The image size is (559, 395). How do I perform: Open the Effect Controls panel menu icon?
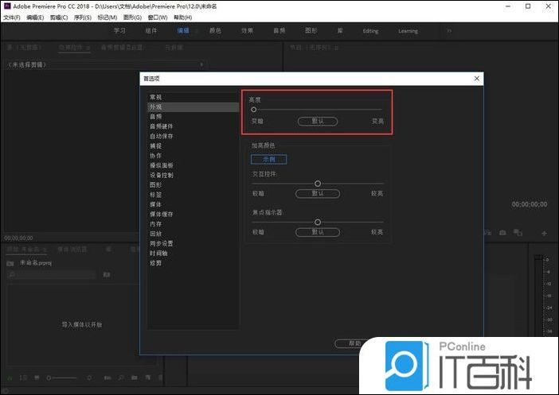[88, 48]
